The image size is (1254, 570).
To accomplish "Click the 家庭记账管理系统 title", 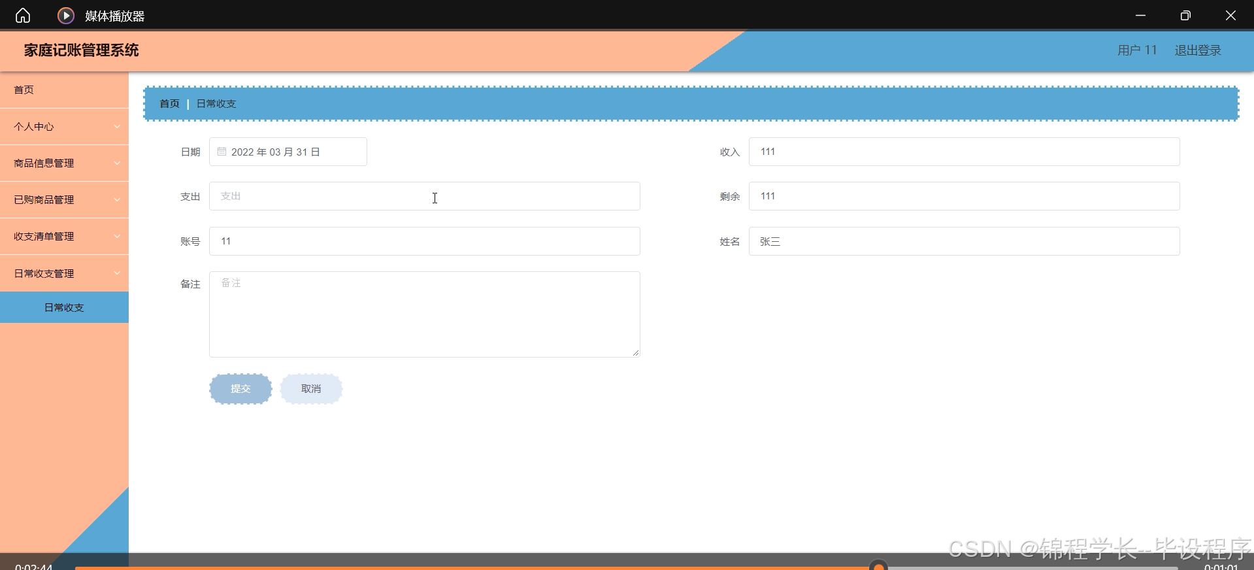I will pyautogui.click(x=82, y=50).
